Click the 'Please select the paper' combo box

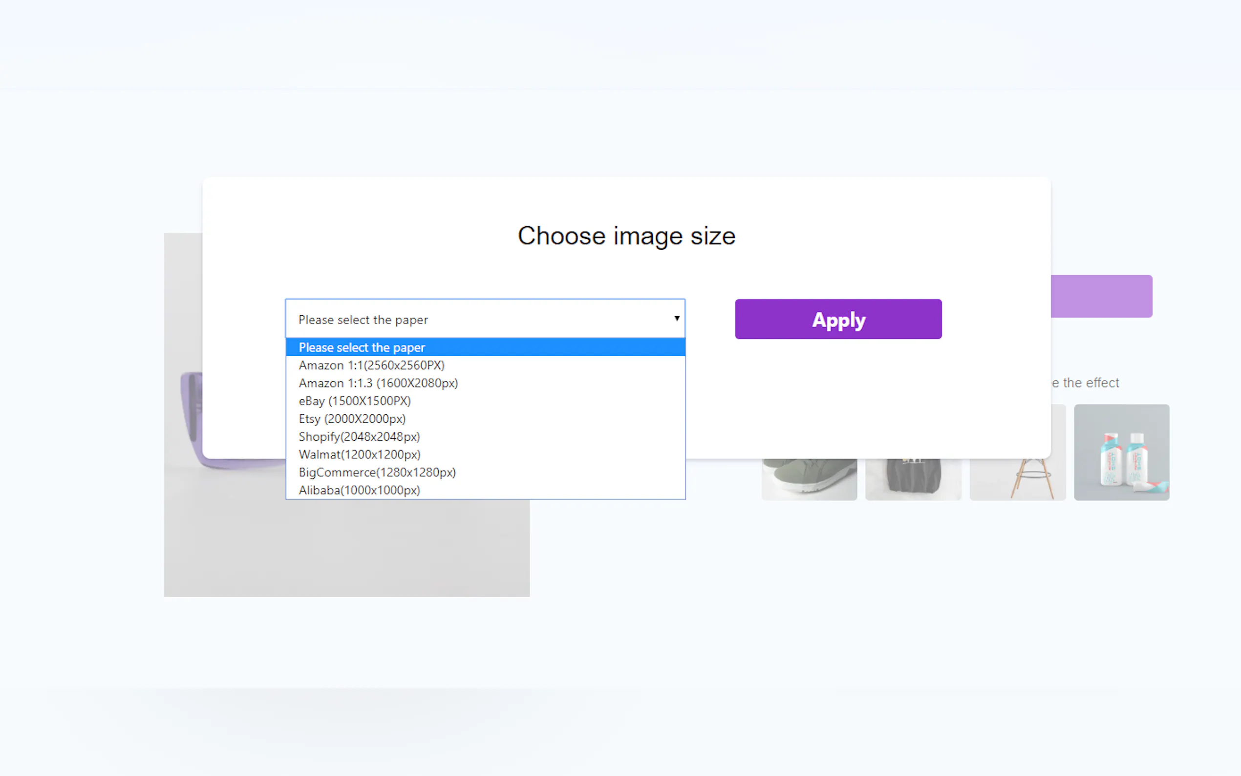[x=477, y=319]
